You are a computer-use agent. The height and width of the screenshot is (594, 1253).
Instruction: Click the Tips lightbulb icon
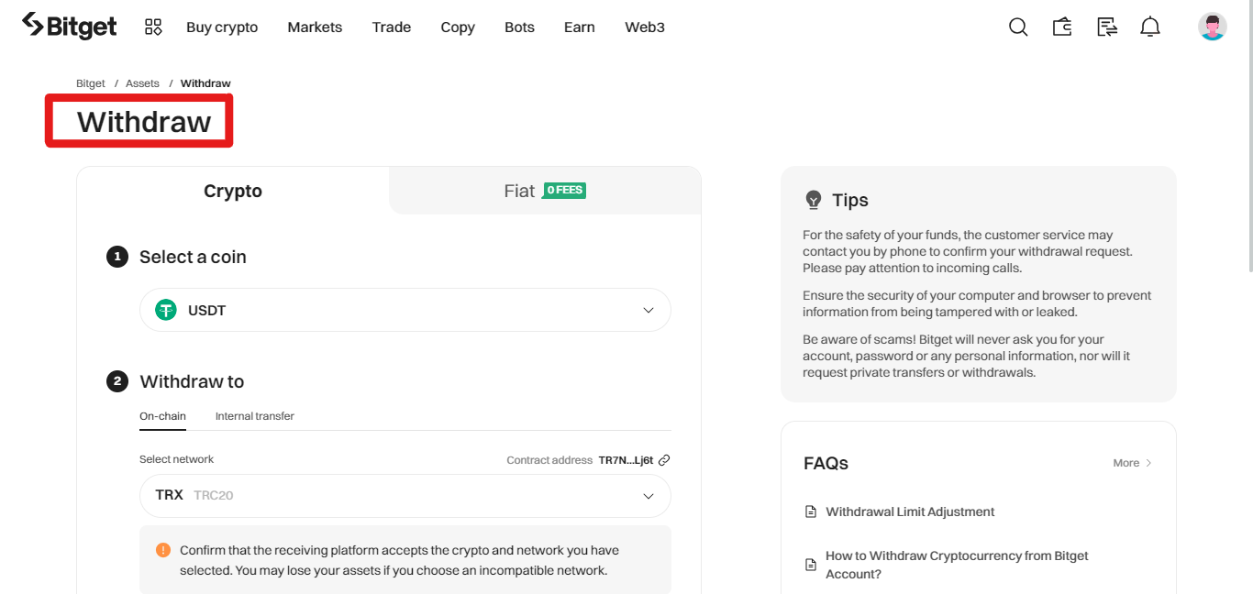(813, 200)
